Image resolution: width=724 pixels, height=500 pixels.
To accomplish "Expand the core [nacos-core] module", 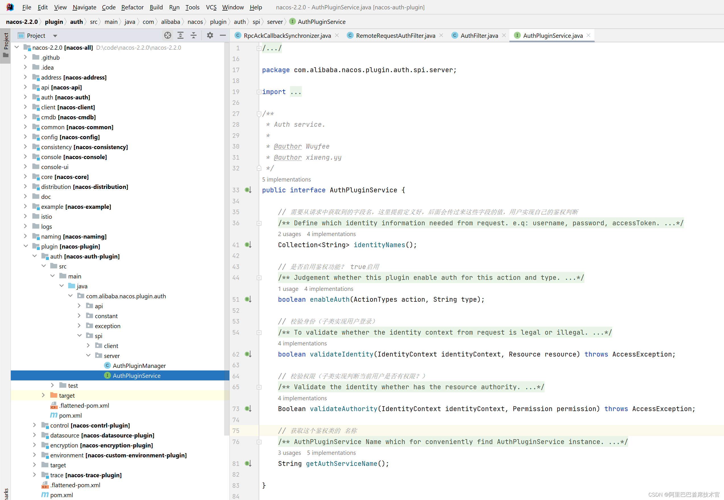I will point(25,177).
